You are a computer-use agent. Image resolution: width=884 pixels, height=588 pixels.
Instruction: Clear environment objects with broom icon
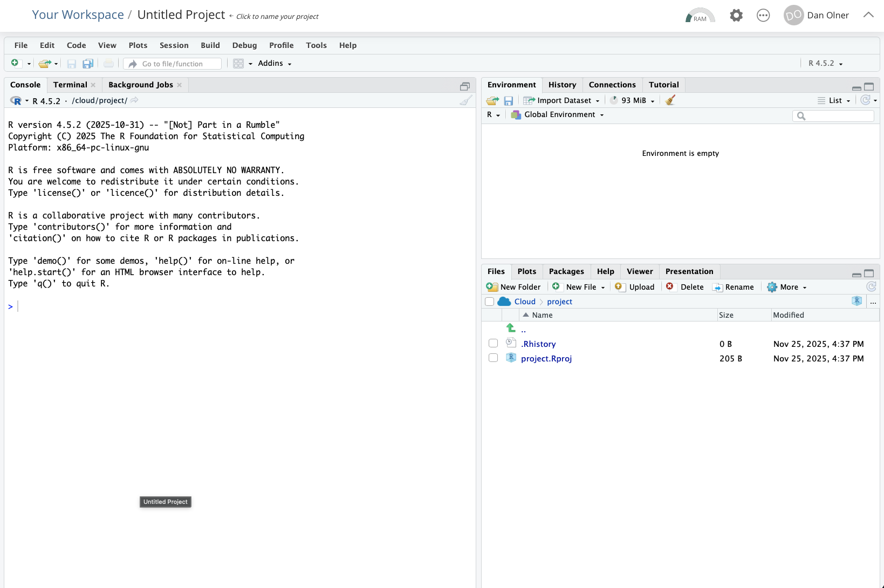[670, 100]
